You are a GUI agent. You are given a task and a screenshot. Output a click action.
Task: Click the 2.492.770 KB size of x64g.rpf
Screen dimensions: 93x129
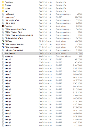point(78,77)
